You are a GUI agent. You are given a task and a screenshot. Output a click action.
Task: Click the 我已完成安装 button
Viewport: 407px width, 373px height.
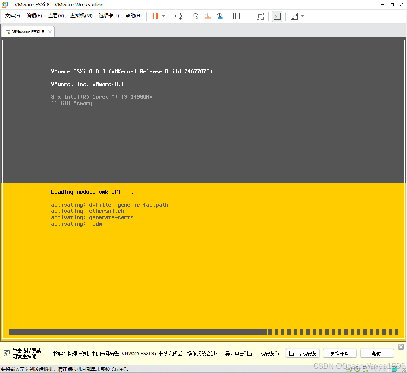point(302,354)
